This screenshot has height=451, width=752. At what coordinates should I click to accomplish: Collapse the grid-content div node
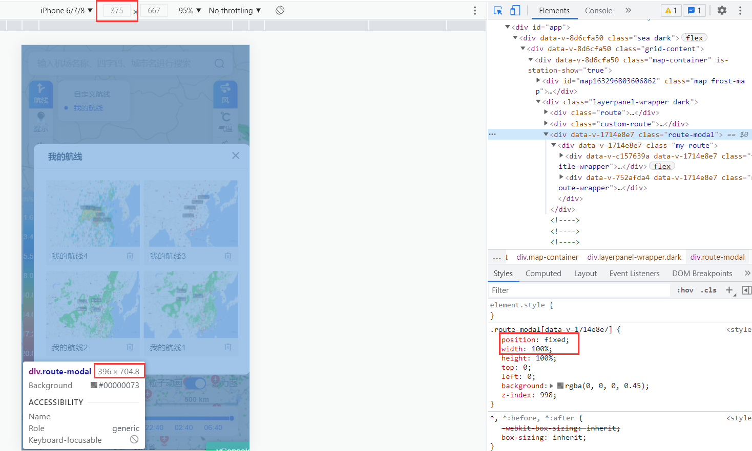coord(523,49)
